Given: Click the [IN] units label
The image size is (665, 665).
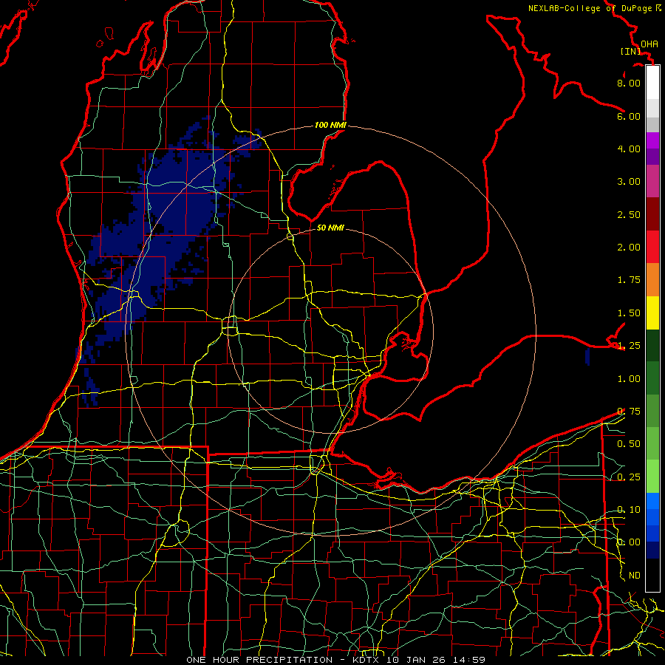Looking at the screenshot, I should [x=630, y=51].
